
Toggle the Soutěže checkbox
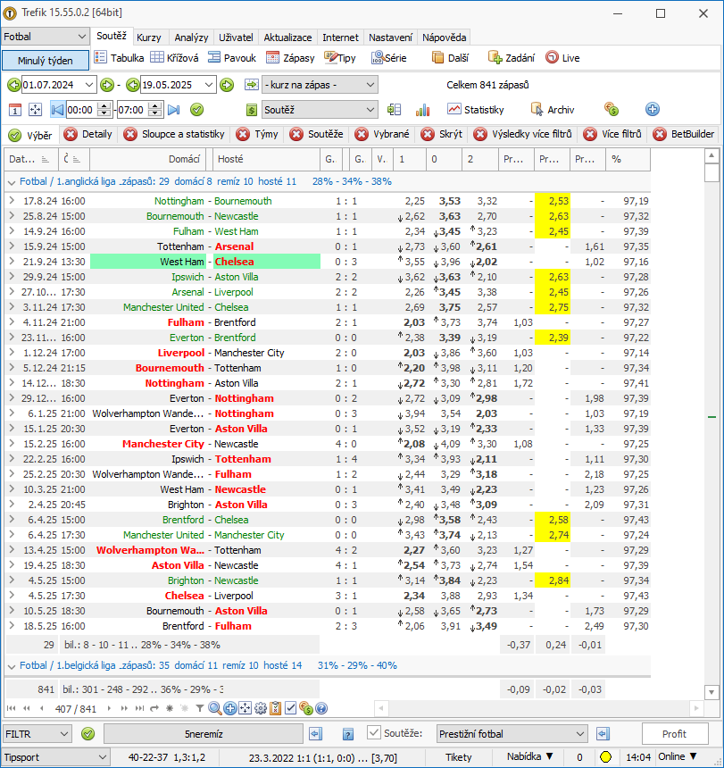[x=374, y=733]
